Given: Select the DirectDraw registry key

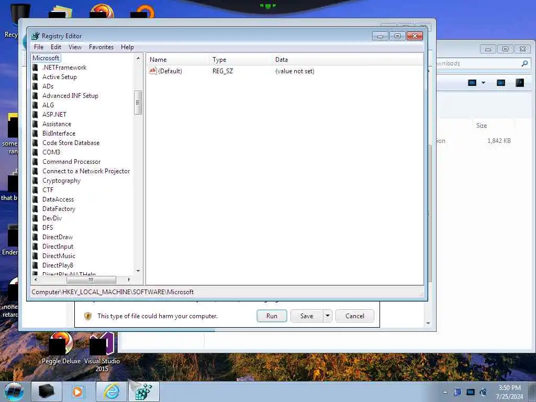Looking at the screenshot, I should tap(58, 237).
